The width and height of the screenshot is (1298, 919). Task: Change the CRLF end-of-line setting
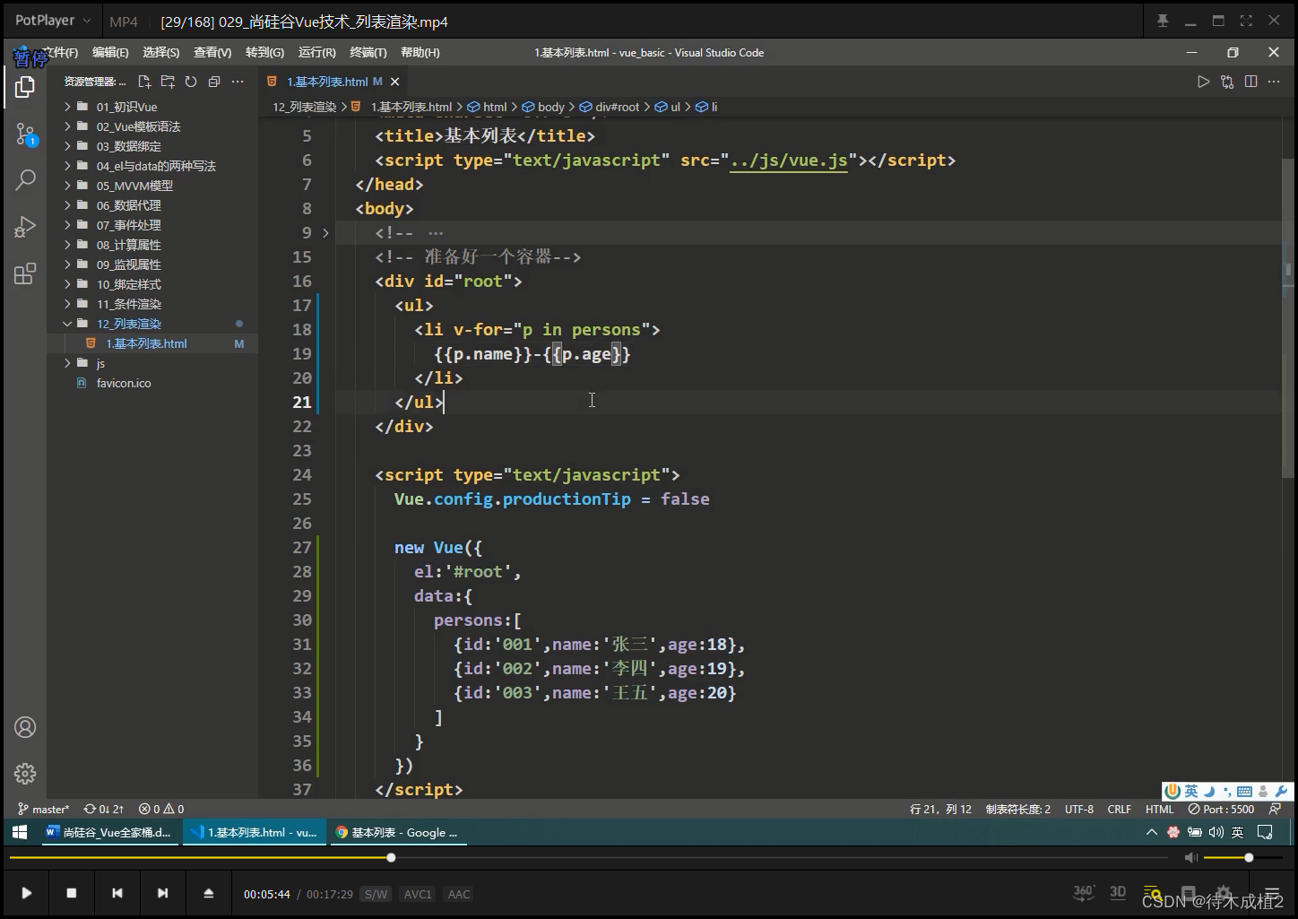click(1120, 809)
